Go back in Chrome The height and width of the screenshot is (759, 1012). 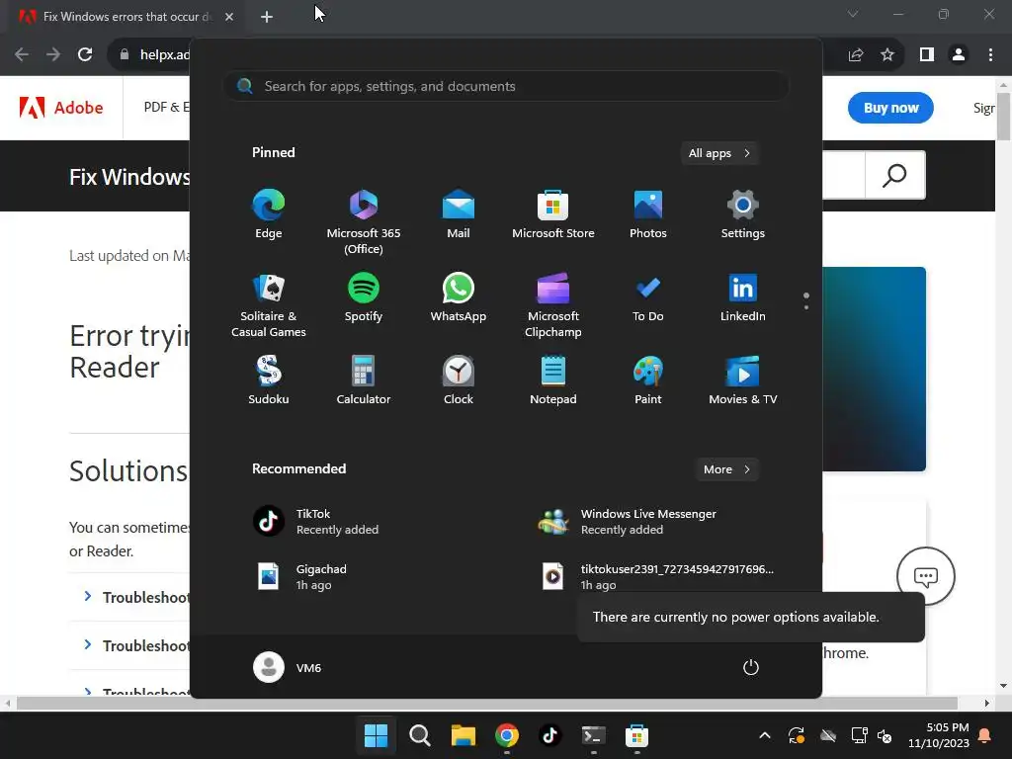[22, 54]
